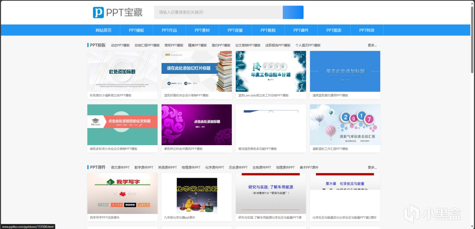
Task: Open PPT背景 in the navigation bar
Action: tap(235, 30)
